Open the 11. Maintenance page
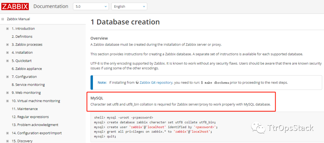The height and width of the screenshot is (143, 324). coord(25,109)
